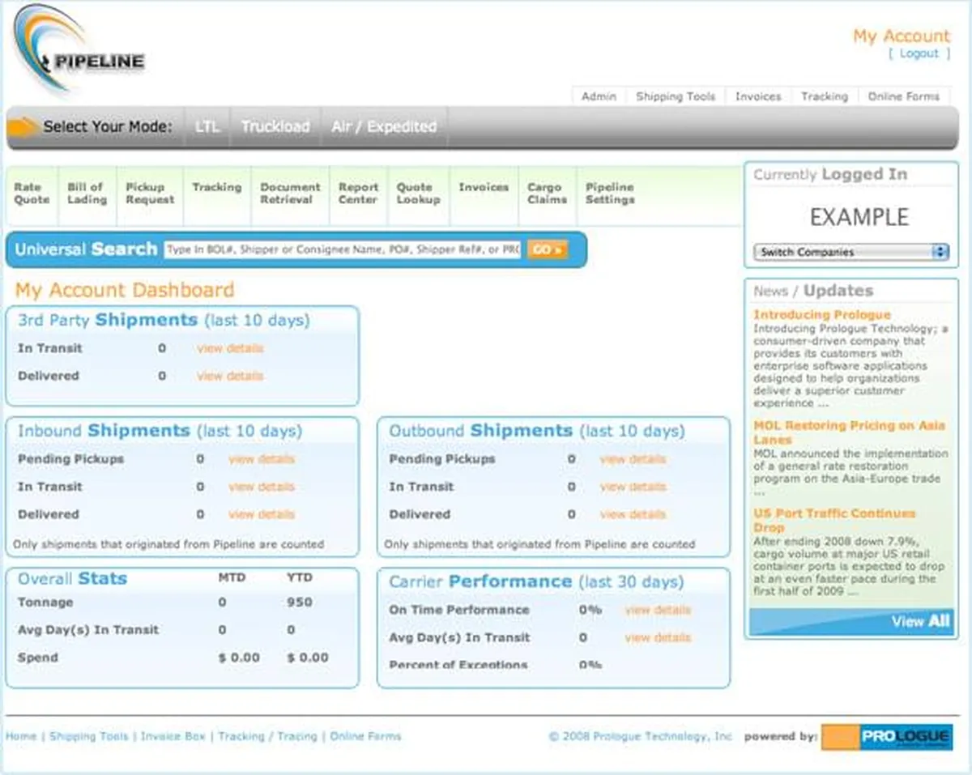Click the Home footer link
Viewport: 972px width, 775px height.
click(21, 736)
